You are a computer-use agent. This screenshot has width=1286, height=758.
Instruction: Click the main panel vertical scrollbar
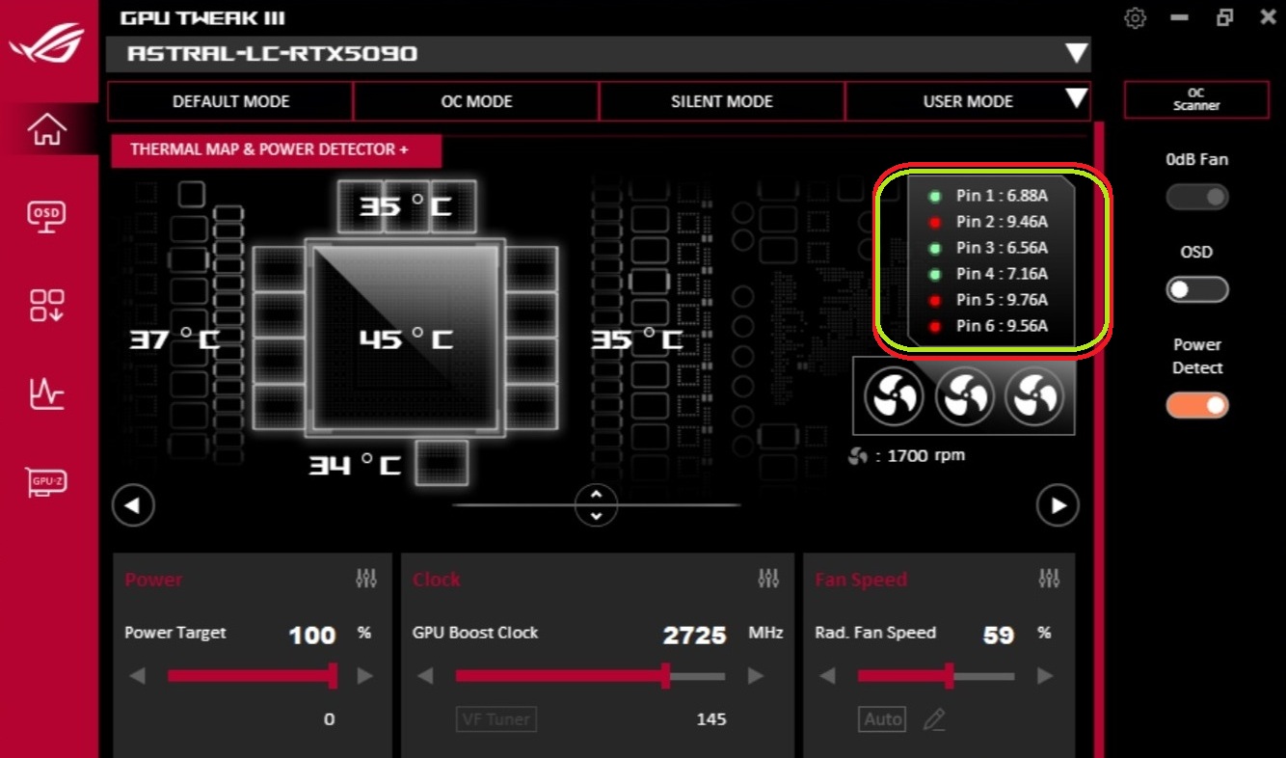coord(1099,440)
